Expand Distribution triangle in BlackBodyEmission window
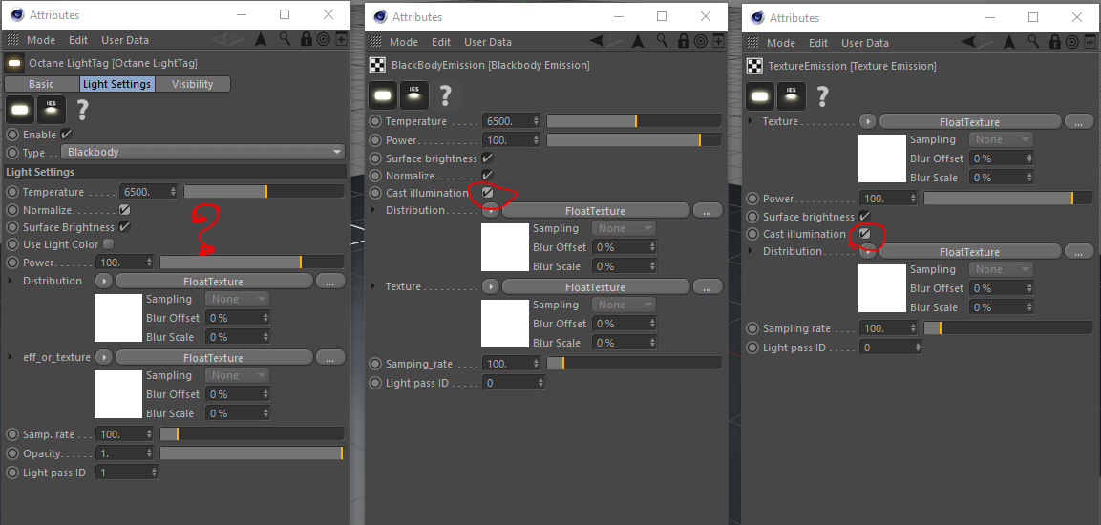Screen dimensions: 1101x525 (x=374, y=210)
